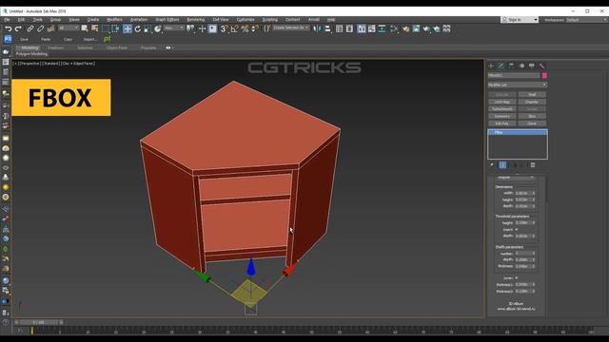The height and width of the screenshot is (342, 609).
Task: Activate the Select and Link tool
Action: (x=29, y=28)
